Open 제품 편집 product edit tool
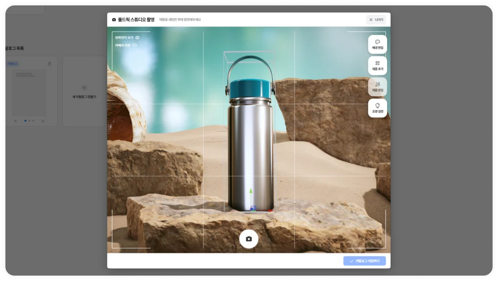The width and height of the screenshot is (498, 281). [x=377, y=87]
